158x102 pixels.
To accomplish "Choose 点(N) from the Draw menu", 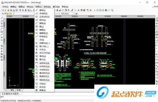I will point(45,40).
